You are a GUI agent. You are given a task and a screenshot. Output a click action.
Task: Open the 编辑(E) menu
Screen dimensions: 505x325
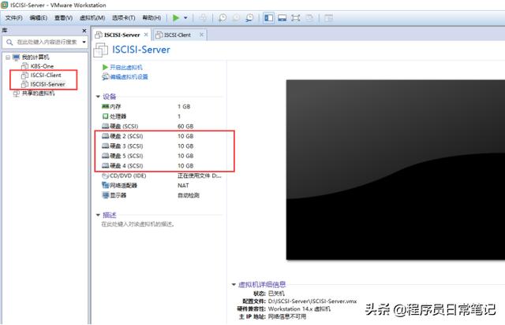tap(39, 17)
